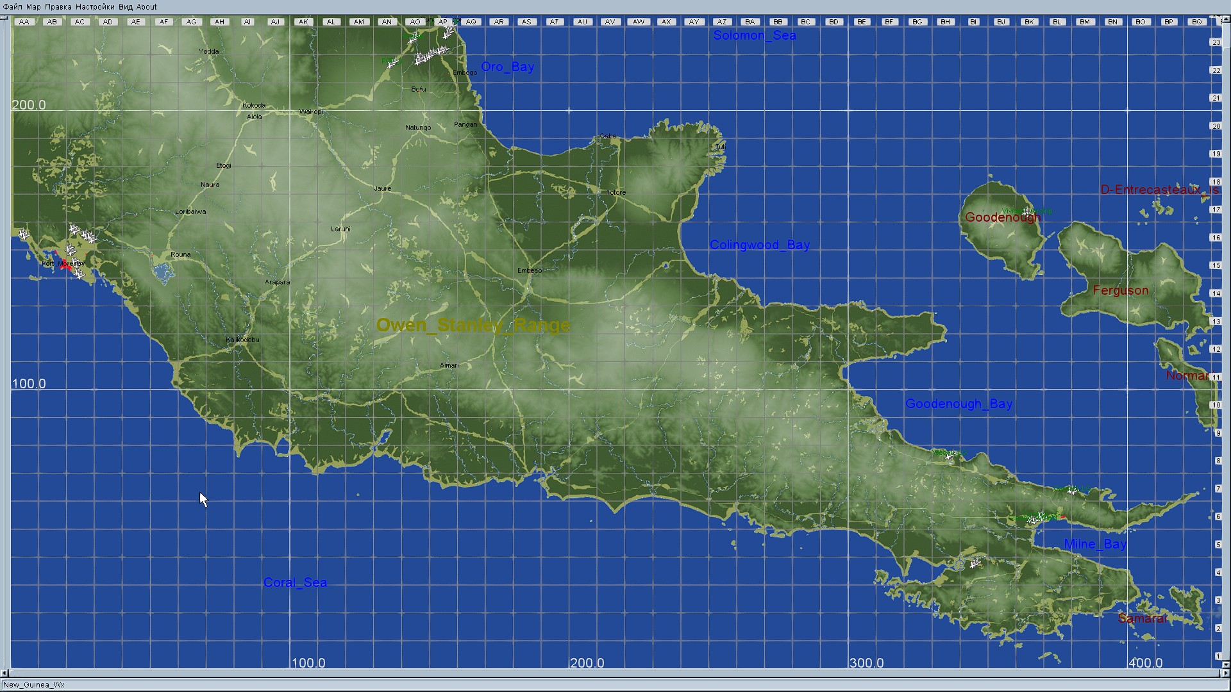Select the leftmost airfield icon west of Embogo
This screenshot has width=1231, height=692.
390,63
